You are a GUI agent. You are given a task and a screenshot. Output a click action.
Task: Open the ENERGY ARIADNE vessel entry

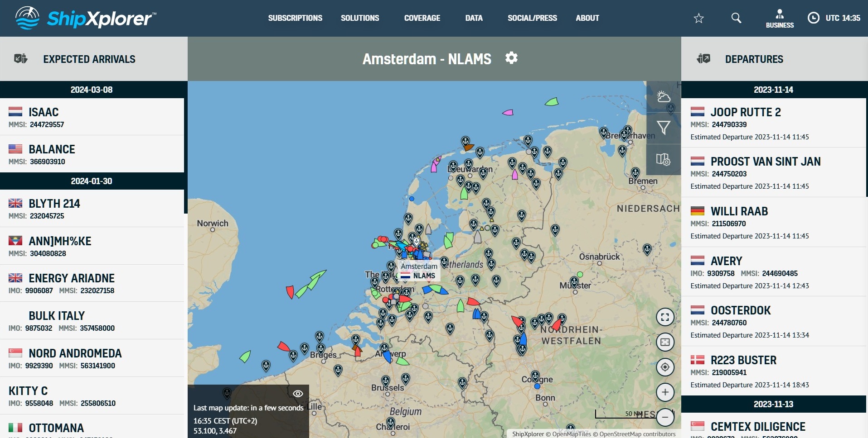[x=92, y=283]
